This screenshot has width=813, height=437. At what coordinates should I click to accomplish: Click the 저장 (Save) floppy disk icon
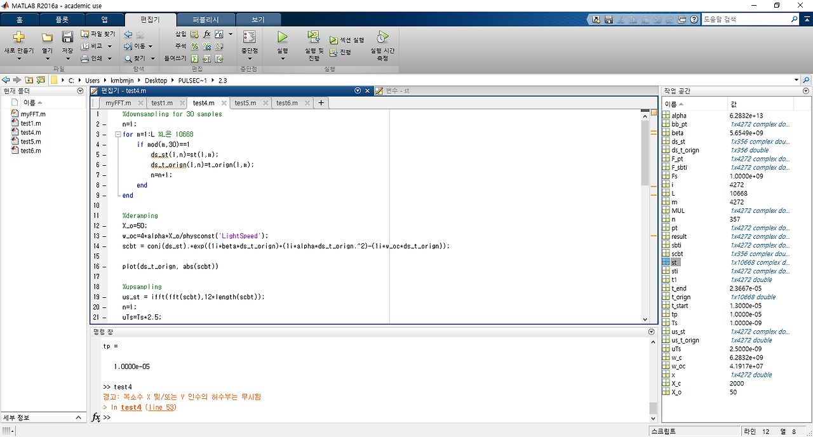pyautogui.click(x=67, y=37)
